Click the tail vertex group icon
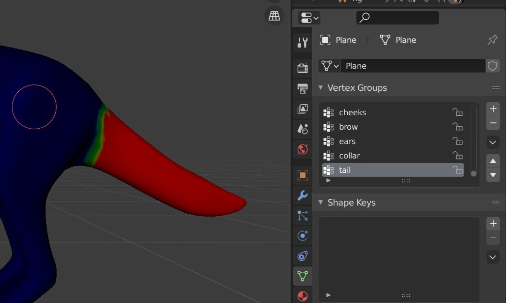The image size is (506, 303). coord(329,170)
